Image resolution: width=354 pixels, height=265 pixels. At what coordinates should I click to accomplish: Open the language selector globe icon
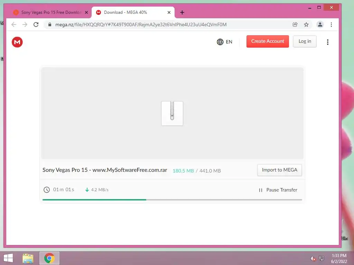coord(220,42)
